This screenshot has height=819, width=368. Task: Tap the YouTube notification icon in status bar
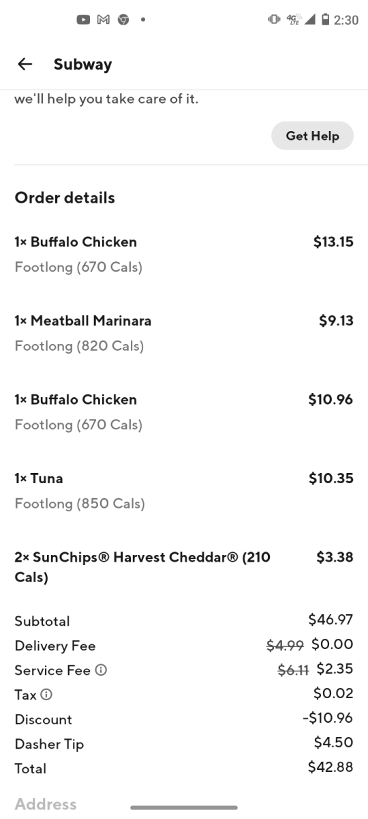click(x=83, y=20)
